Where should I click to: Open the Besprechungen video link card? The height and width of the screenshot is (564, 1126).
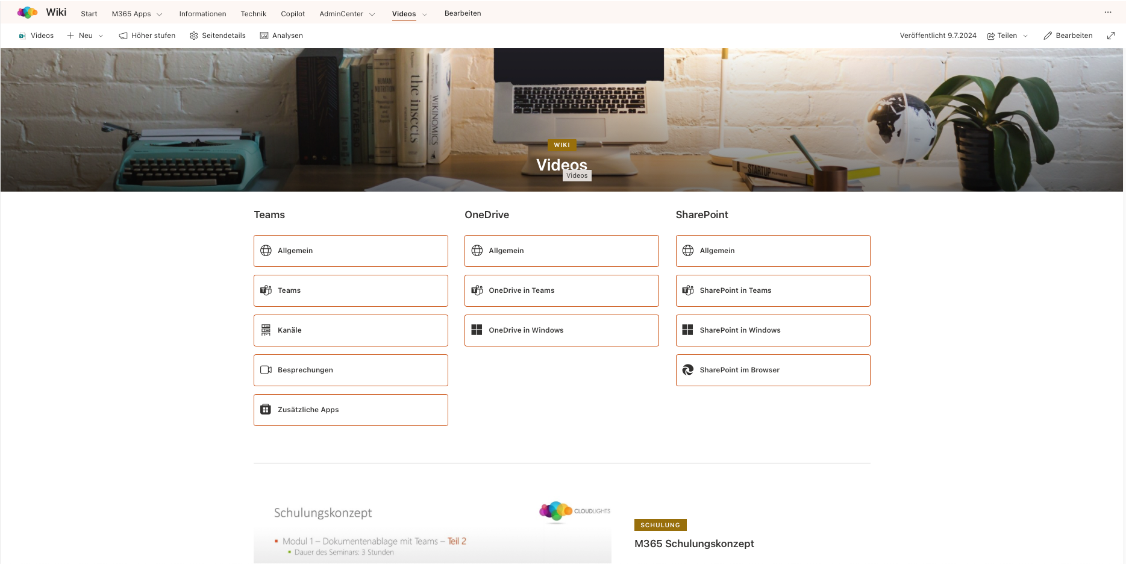(351, 370)
